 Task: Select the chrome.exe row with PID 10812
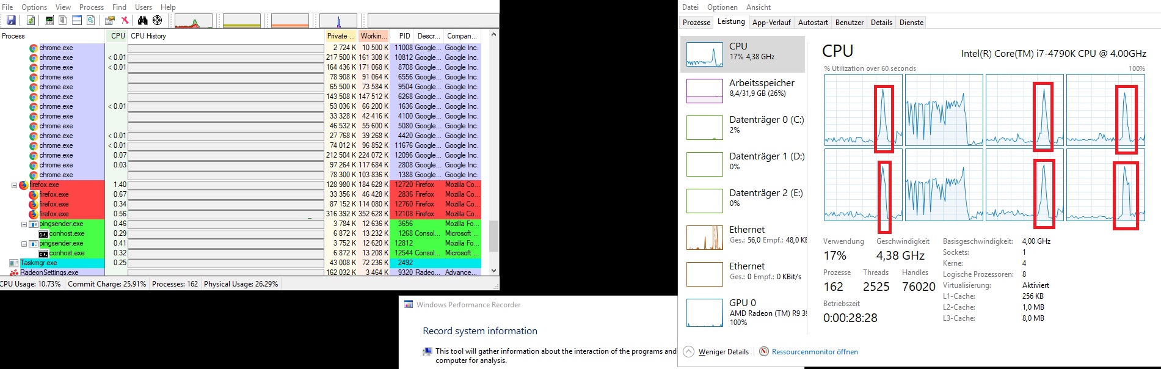coord(241,57)
